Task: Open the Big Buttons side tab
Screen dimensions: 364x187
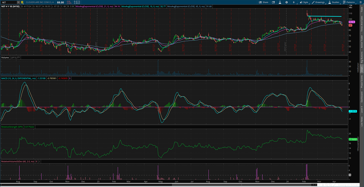Action: [361, 58]
